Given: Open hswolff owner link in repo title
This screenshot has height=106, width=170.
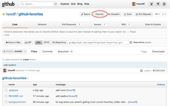Looking at the screenshot, I should point(11,14).
